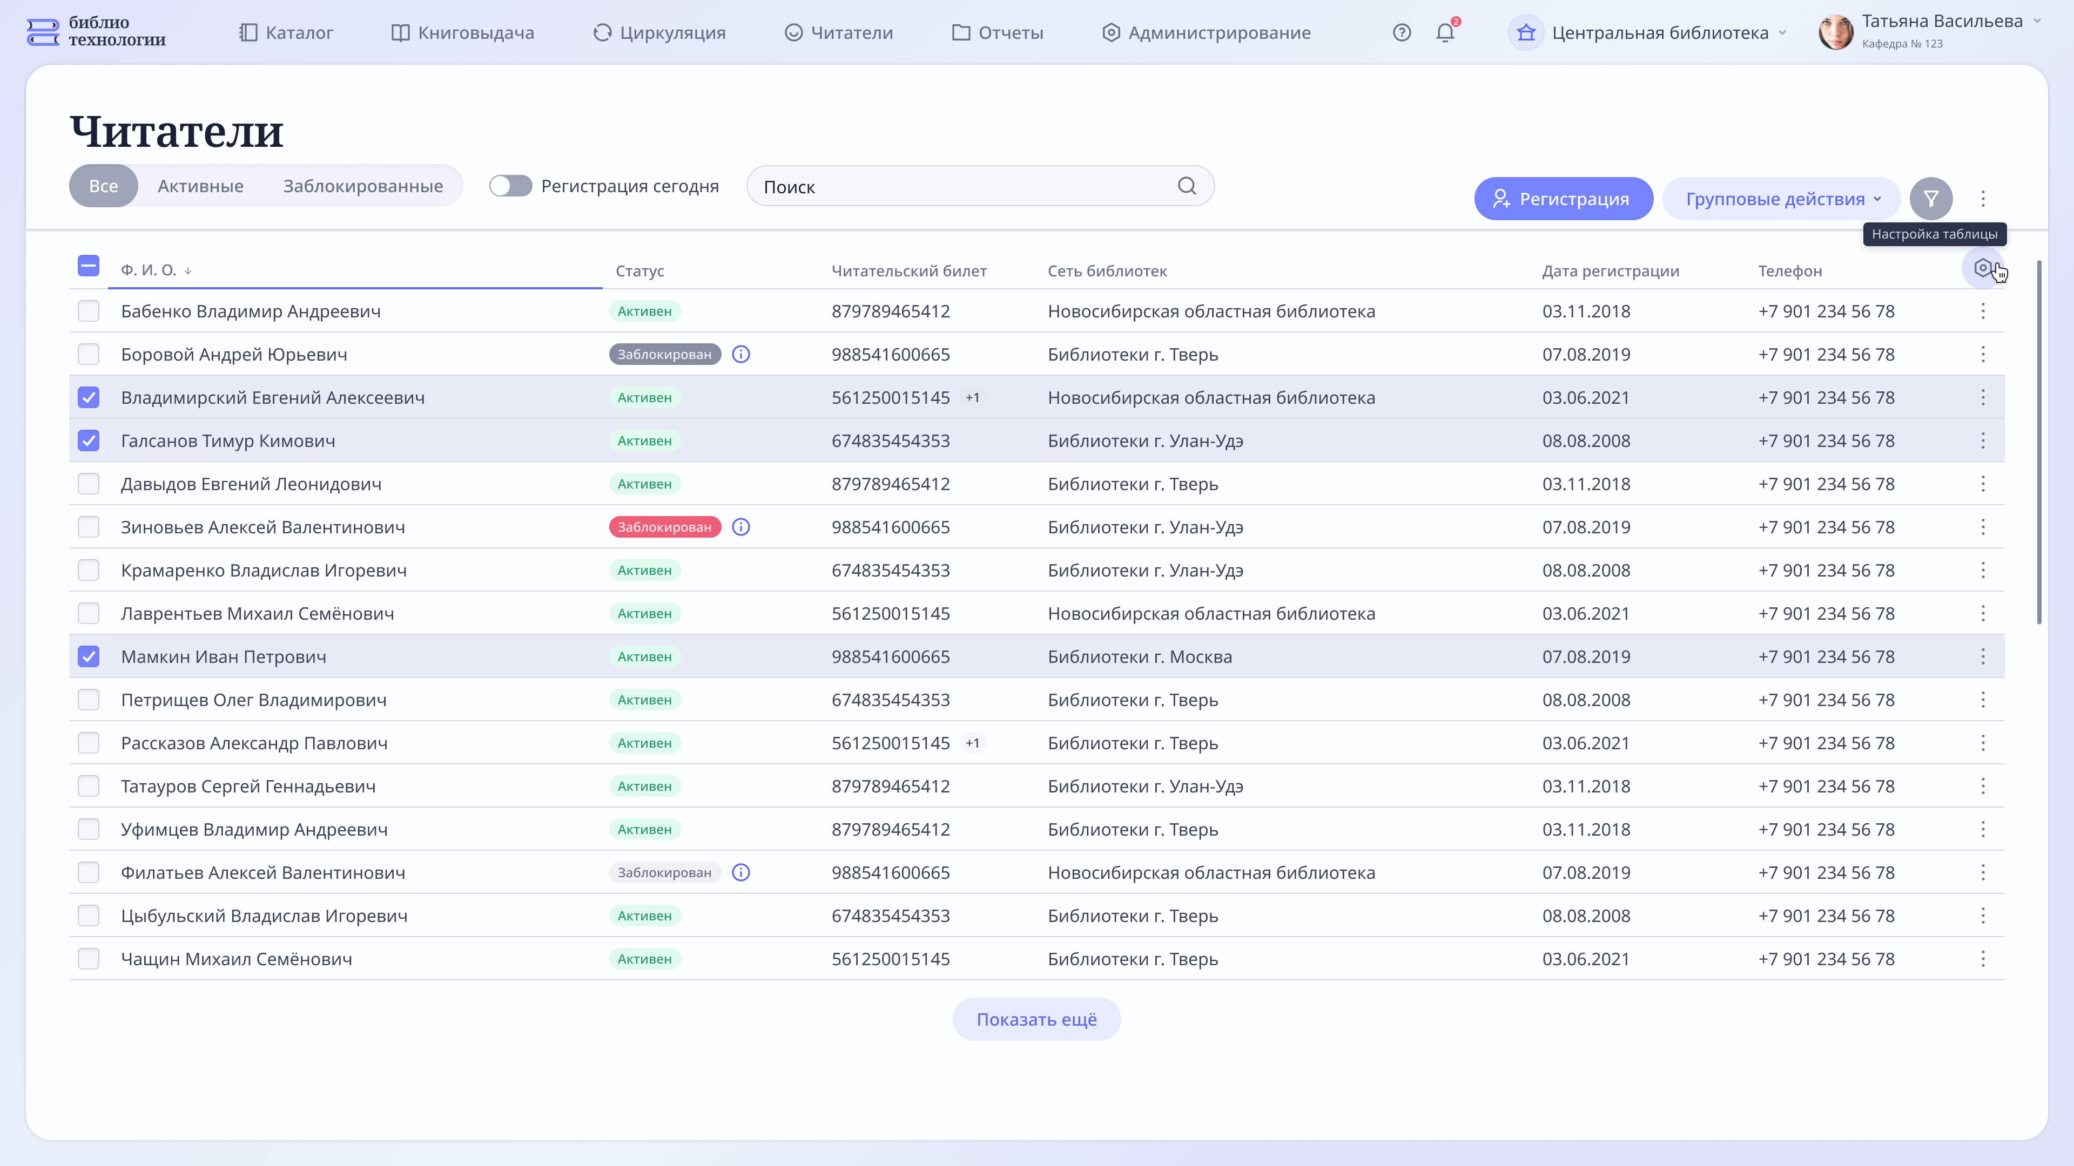The width and height of the screenshot is (2074, 1166).
Task: Switch to Заблокированные tab
Action: [362, 186]
